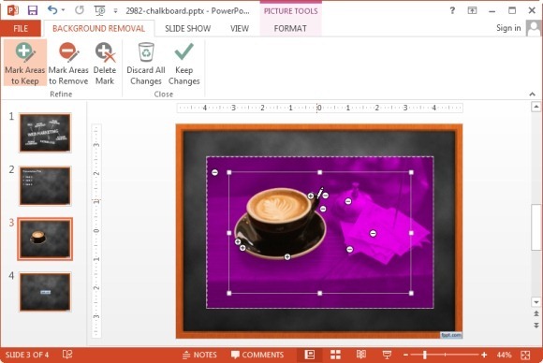Click the zoom slider handle
The width and height of the screenshot is (543, 363).
425,355
